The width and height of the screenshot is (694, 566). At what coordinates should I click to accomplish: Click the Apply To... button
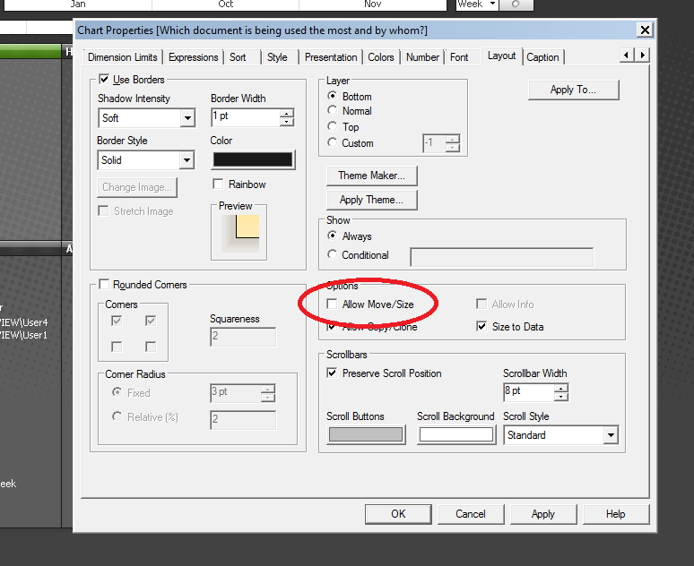573,90
